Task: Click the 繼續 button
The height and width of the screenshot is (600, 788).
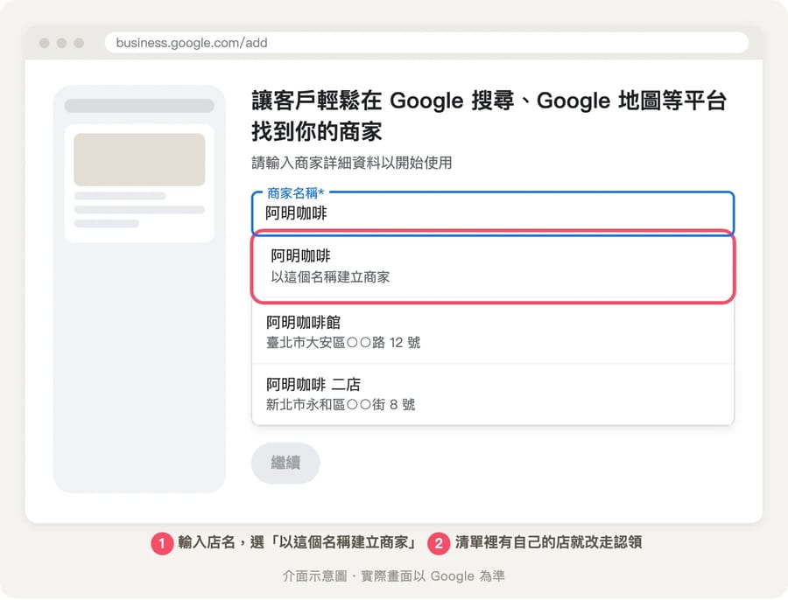Action: 285,463
